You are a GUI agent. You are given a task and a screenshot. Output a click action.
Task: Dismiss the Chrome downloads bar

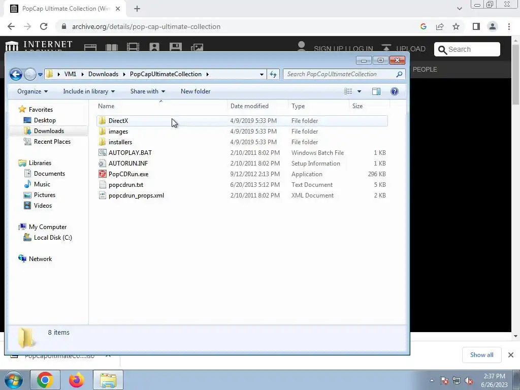pos(511,355)
